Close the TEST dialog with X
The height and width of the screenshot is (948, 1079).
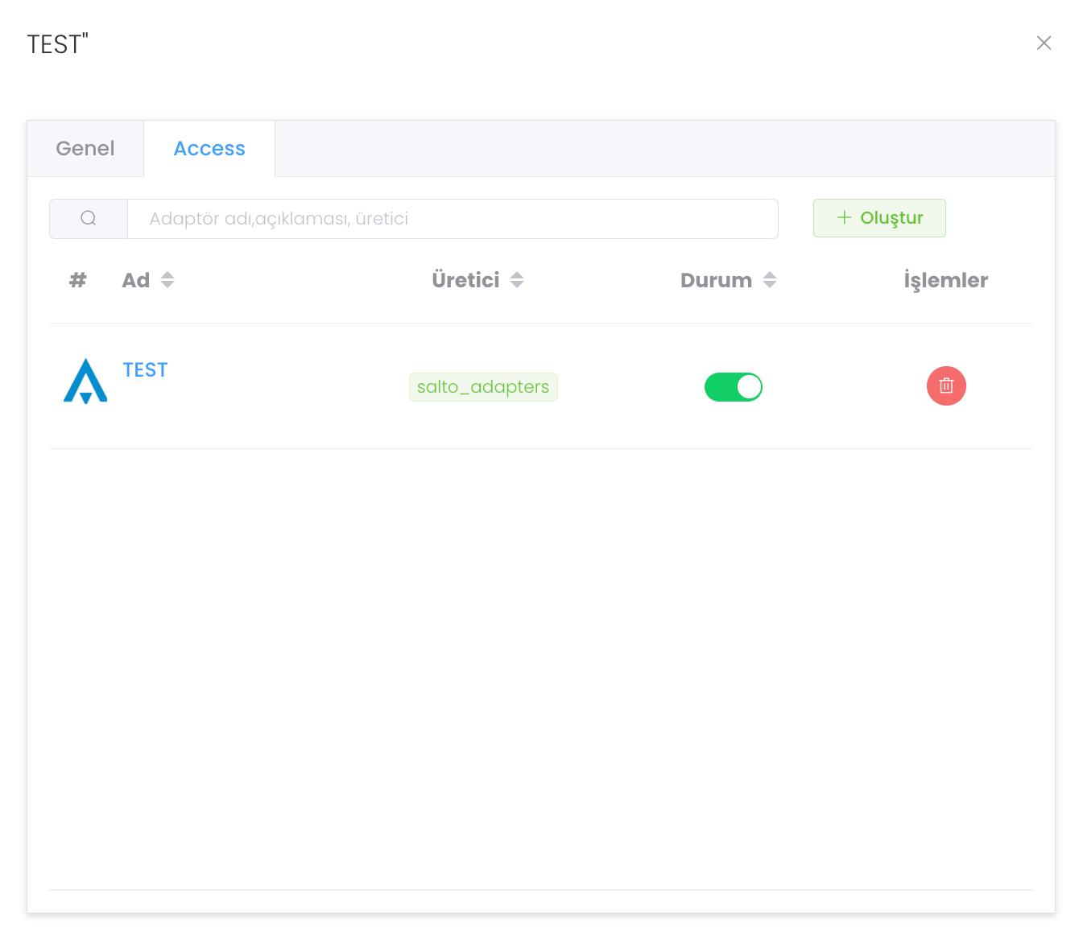click(x=1044, y=43)
